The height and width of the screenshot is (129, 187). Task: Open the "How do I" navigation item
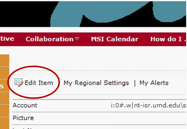(x=168, y=39)
